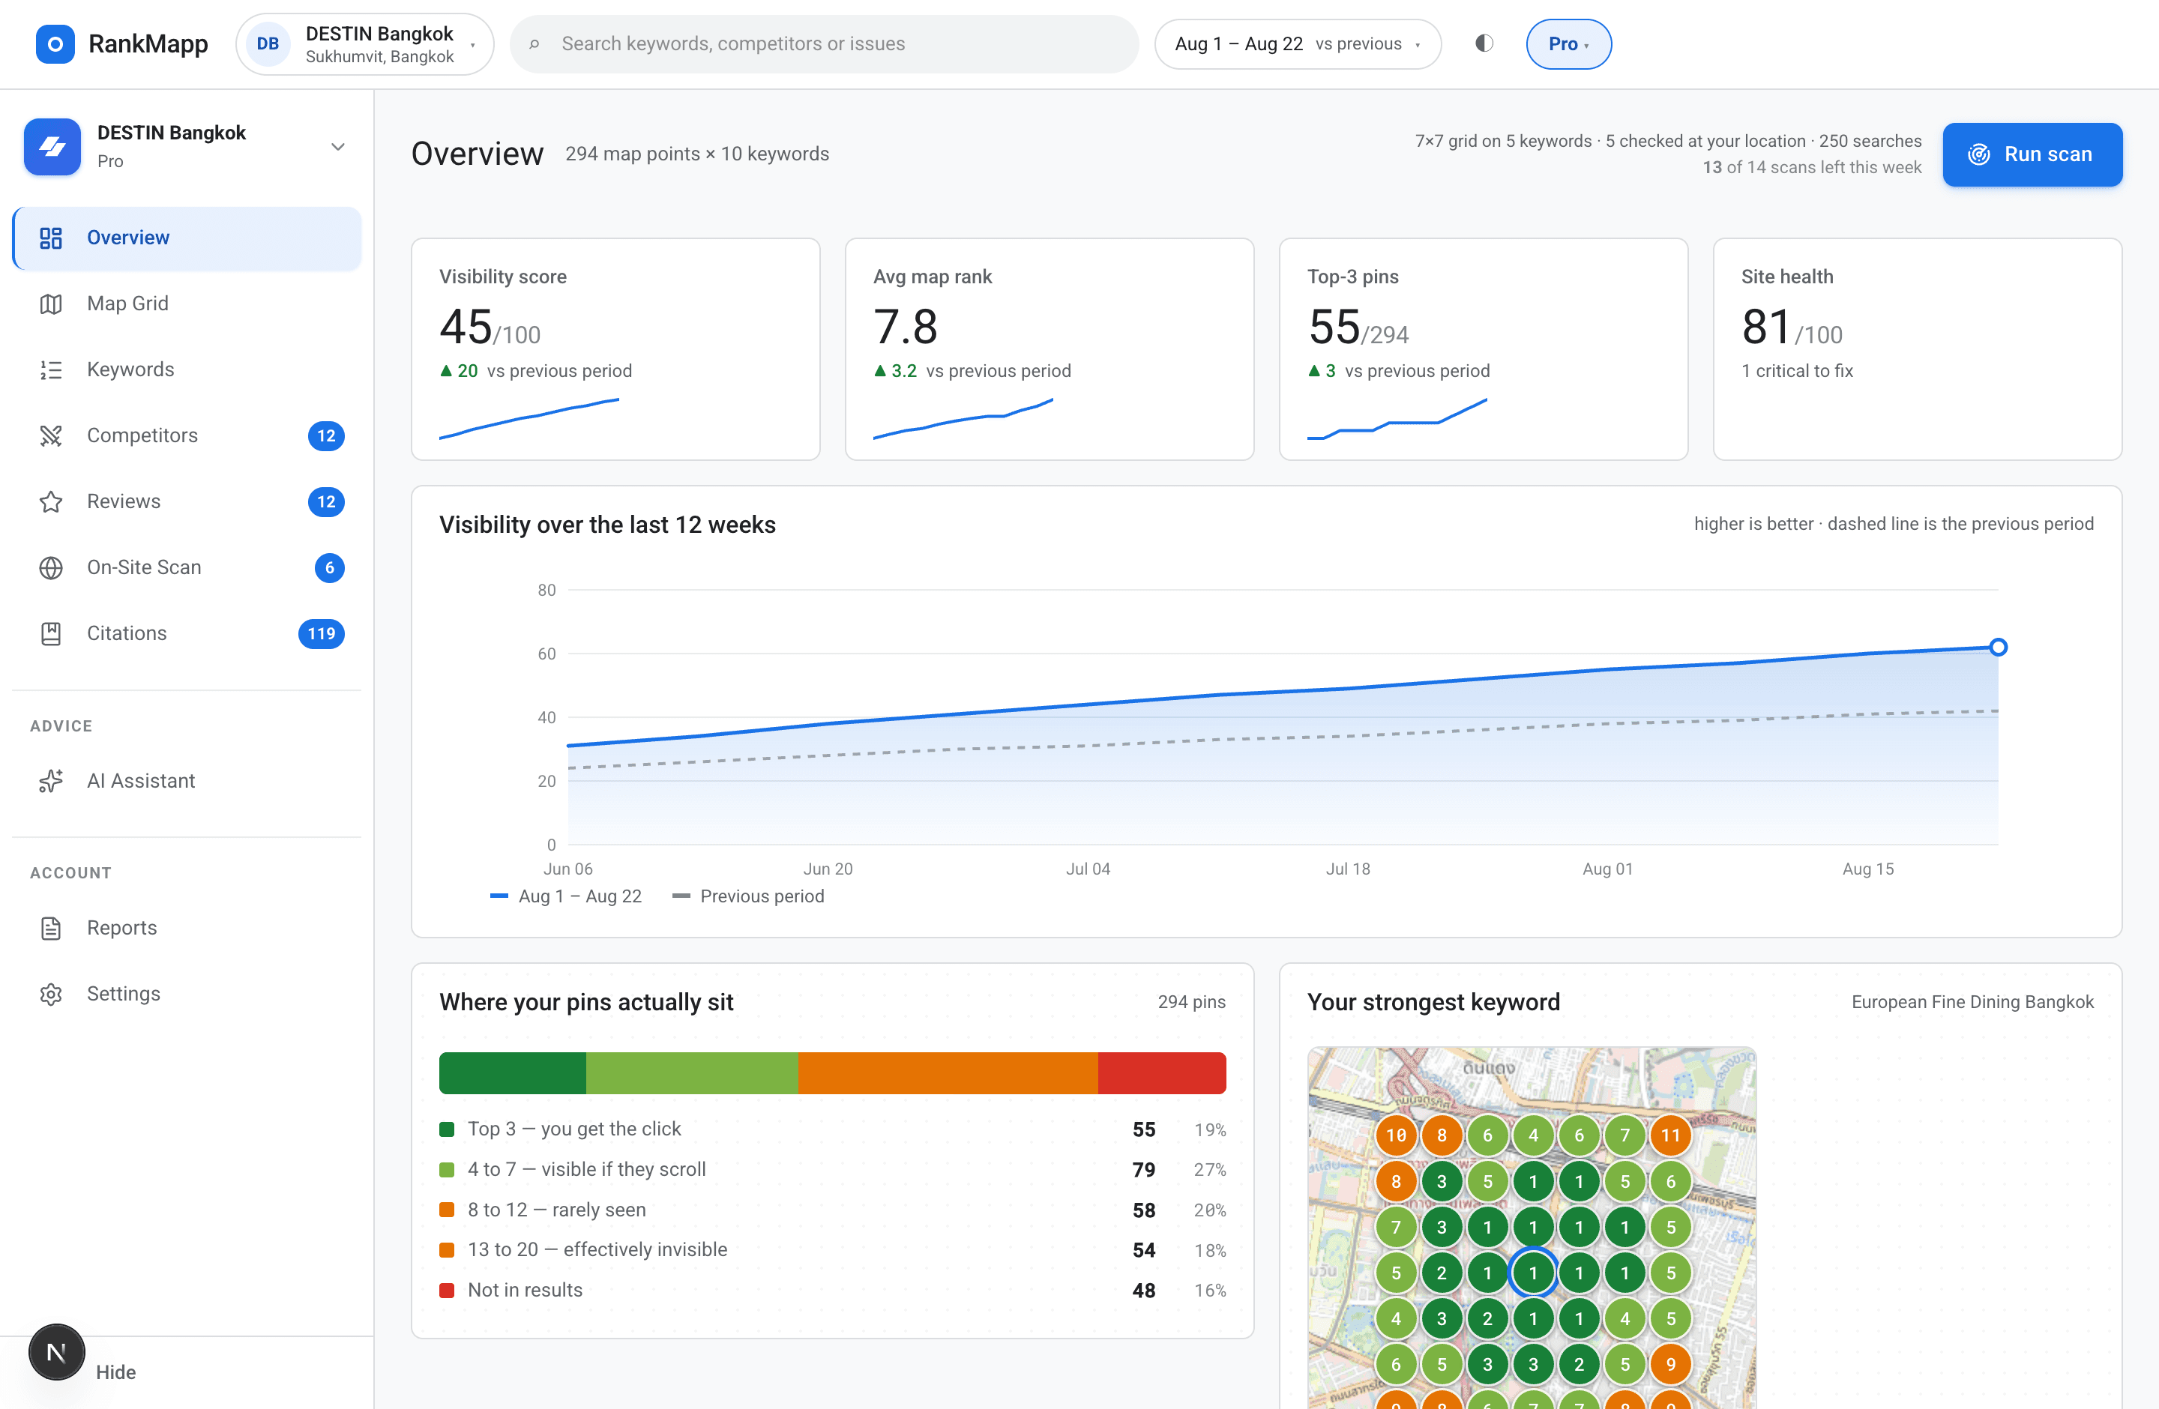Image resolution: width=2159 pixels, height=1409 pixels.
Task: Open the Aug 1 – Aug 22 date range dropdown
Action: tap(1297, 43)
